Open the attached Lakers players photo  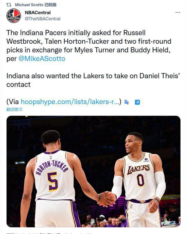93,172
